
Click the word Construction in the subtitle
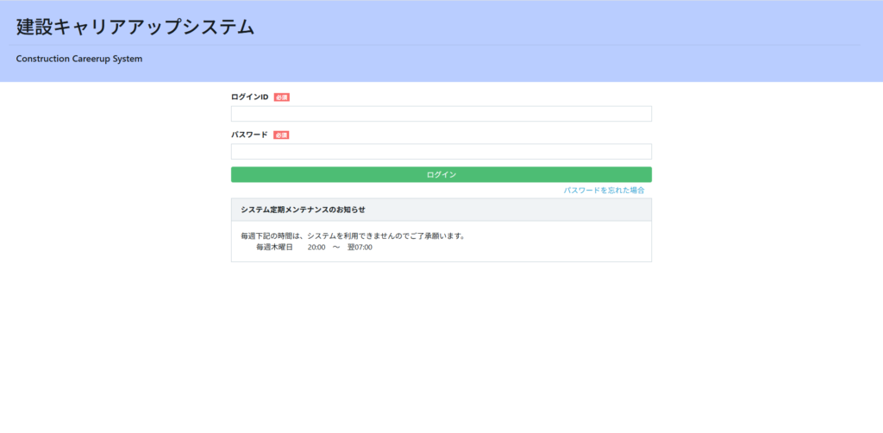click(45, 60)
